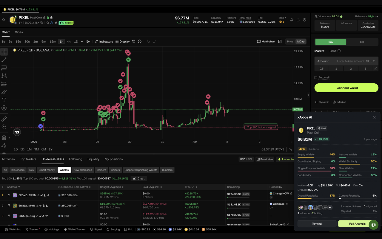Select the 15m timeframe
382x239 pixels.
point(53,42)
